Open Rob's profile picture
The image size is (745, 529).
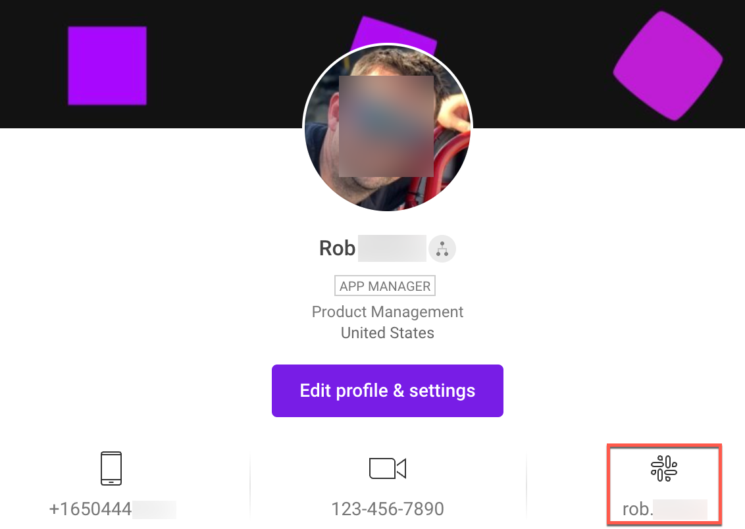pyautogui.click(x=388, y=128)
